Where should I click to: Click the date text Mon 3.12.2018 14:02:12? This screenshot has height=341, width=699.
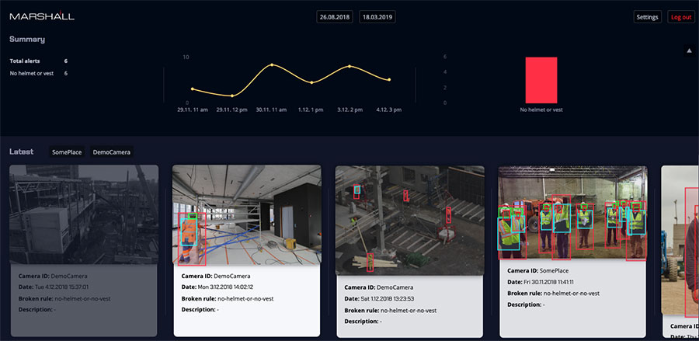click(225, 287)
